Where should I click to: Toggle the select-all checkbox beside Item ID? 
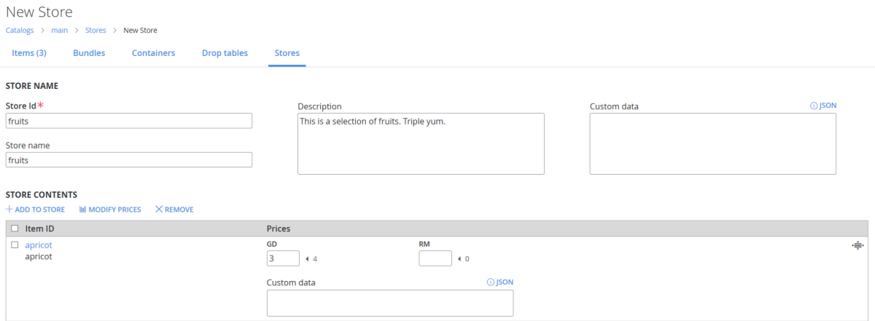coord(15,229)
